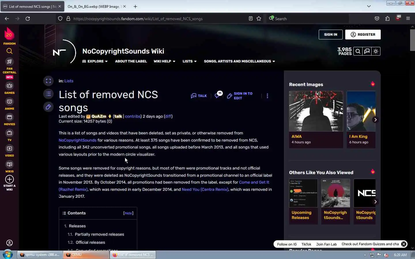Click Sign in to Edit
Image resolution: width=415 pixels, height=259 pixels.
point(240,96)
